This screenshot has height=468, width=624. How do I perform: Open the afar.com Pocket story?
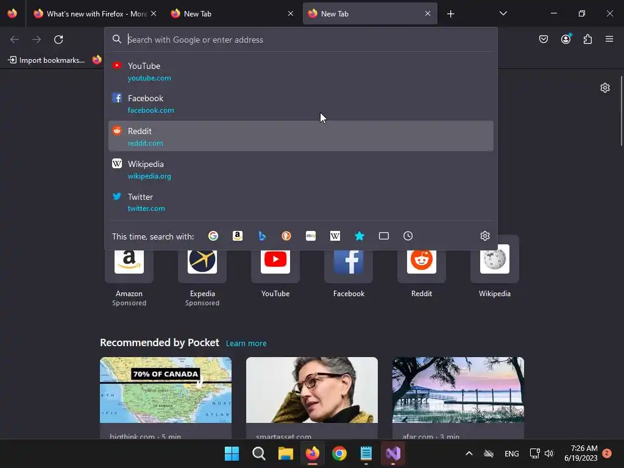tap(458, 398)
